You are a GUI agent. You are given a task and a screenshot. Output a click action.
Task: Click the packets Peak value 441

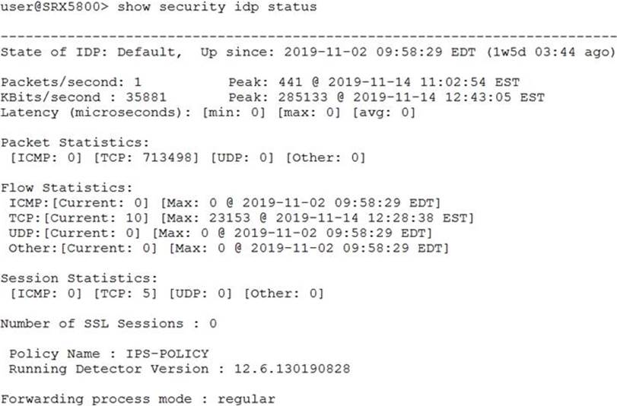click(291, 82)
